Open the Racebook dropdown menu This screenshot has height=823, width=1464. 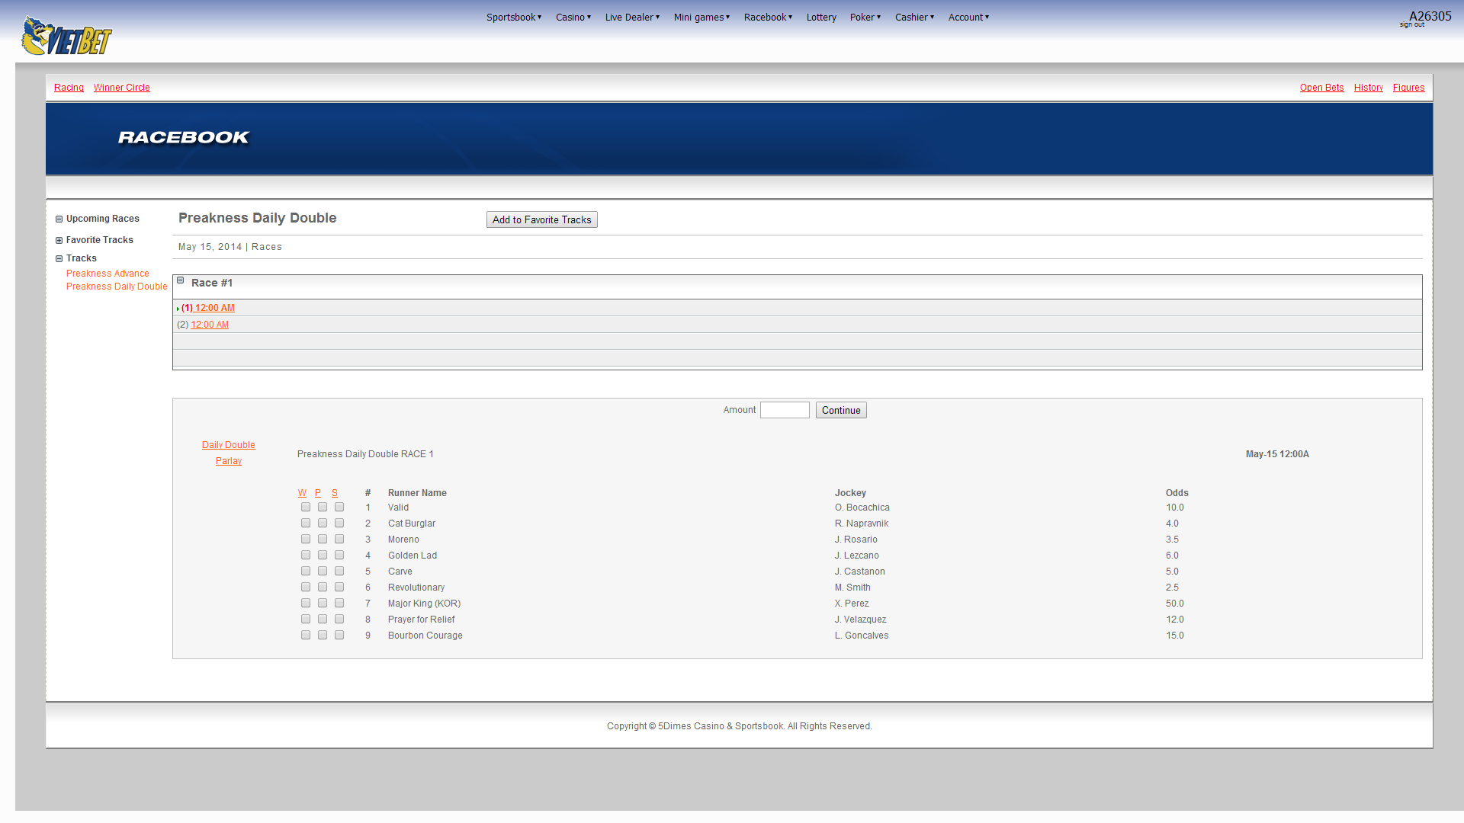coord(768,18)
